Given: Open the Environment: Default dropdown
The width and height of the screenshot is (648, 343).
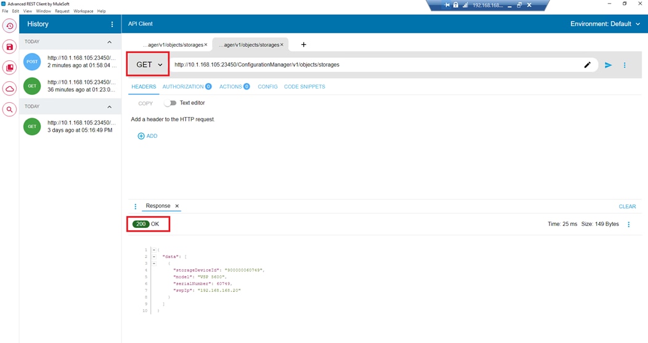Looking at the screenshot, I should [x=605, y=24].
